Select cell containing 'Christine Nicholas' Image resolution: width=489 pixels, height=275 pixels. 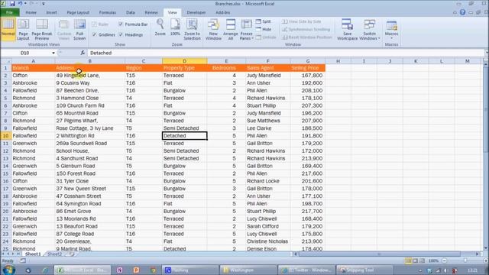click(268, 241)
